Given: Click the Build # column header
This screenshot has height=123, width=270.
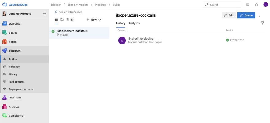Looking at the screenshot, I should [229, 30].
